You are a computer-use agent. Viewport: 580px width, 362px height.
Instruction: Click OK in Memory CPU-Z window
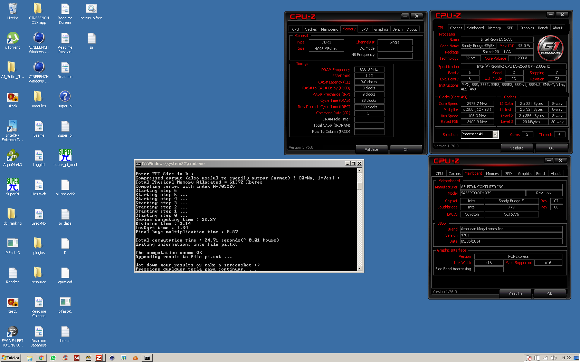tap(406, 149)
